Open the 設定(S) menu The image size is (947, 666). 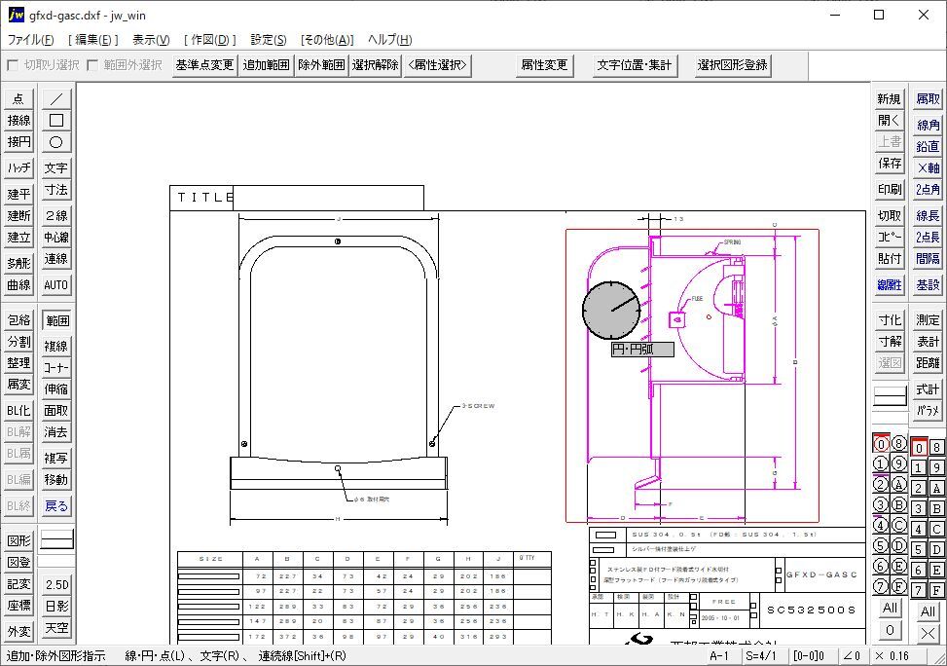point(269,40)
